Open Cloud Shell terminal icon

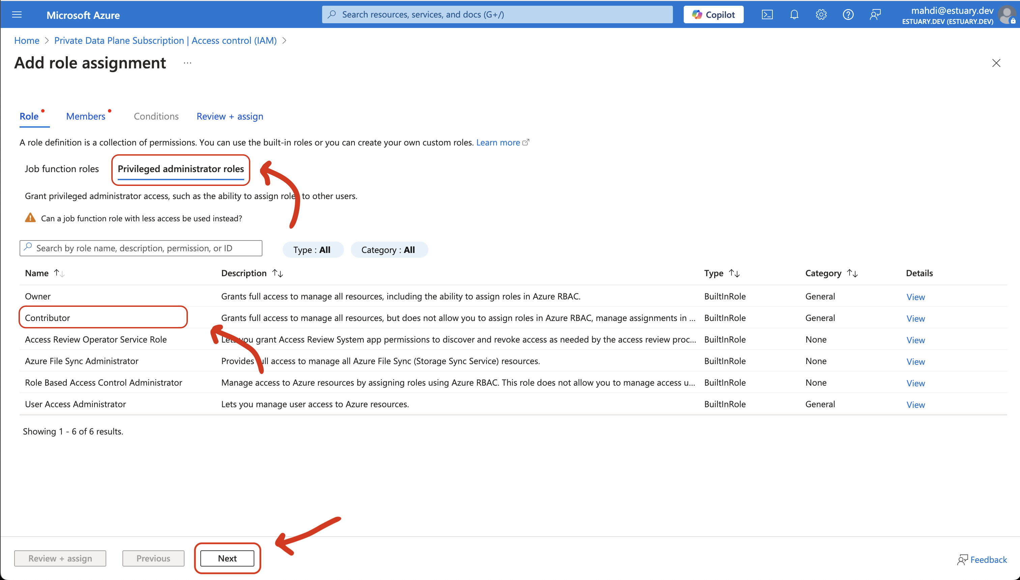coord(767,15)
